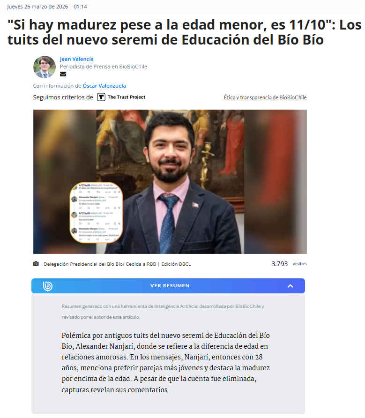Image resolution: width=365 pixels, height=418 pixels.
Task: Open Ética y transparencia de BioBioChile link
Action: click(265, 97)
